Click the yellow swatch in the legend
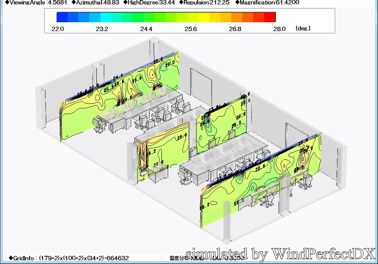Viewport: 378px width, 264px height. pos(204,17)
